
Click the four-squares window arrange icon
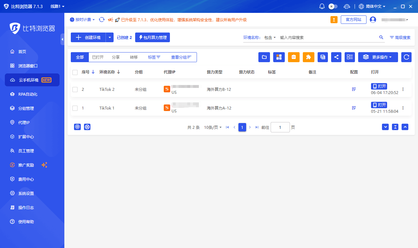pyautogui.click(x=279, y=57)
